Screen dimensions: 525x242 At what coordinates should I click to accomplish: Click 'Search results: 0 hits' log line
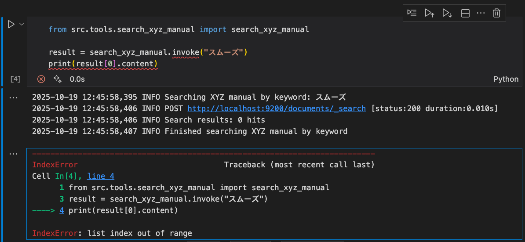(x=148, y=119)
